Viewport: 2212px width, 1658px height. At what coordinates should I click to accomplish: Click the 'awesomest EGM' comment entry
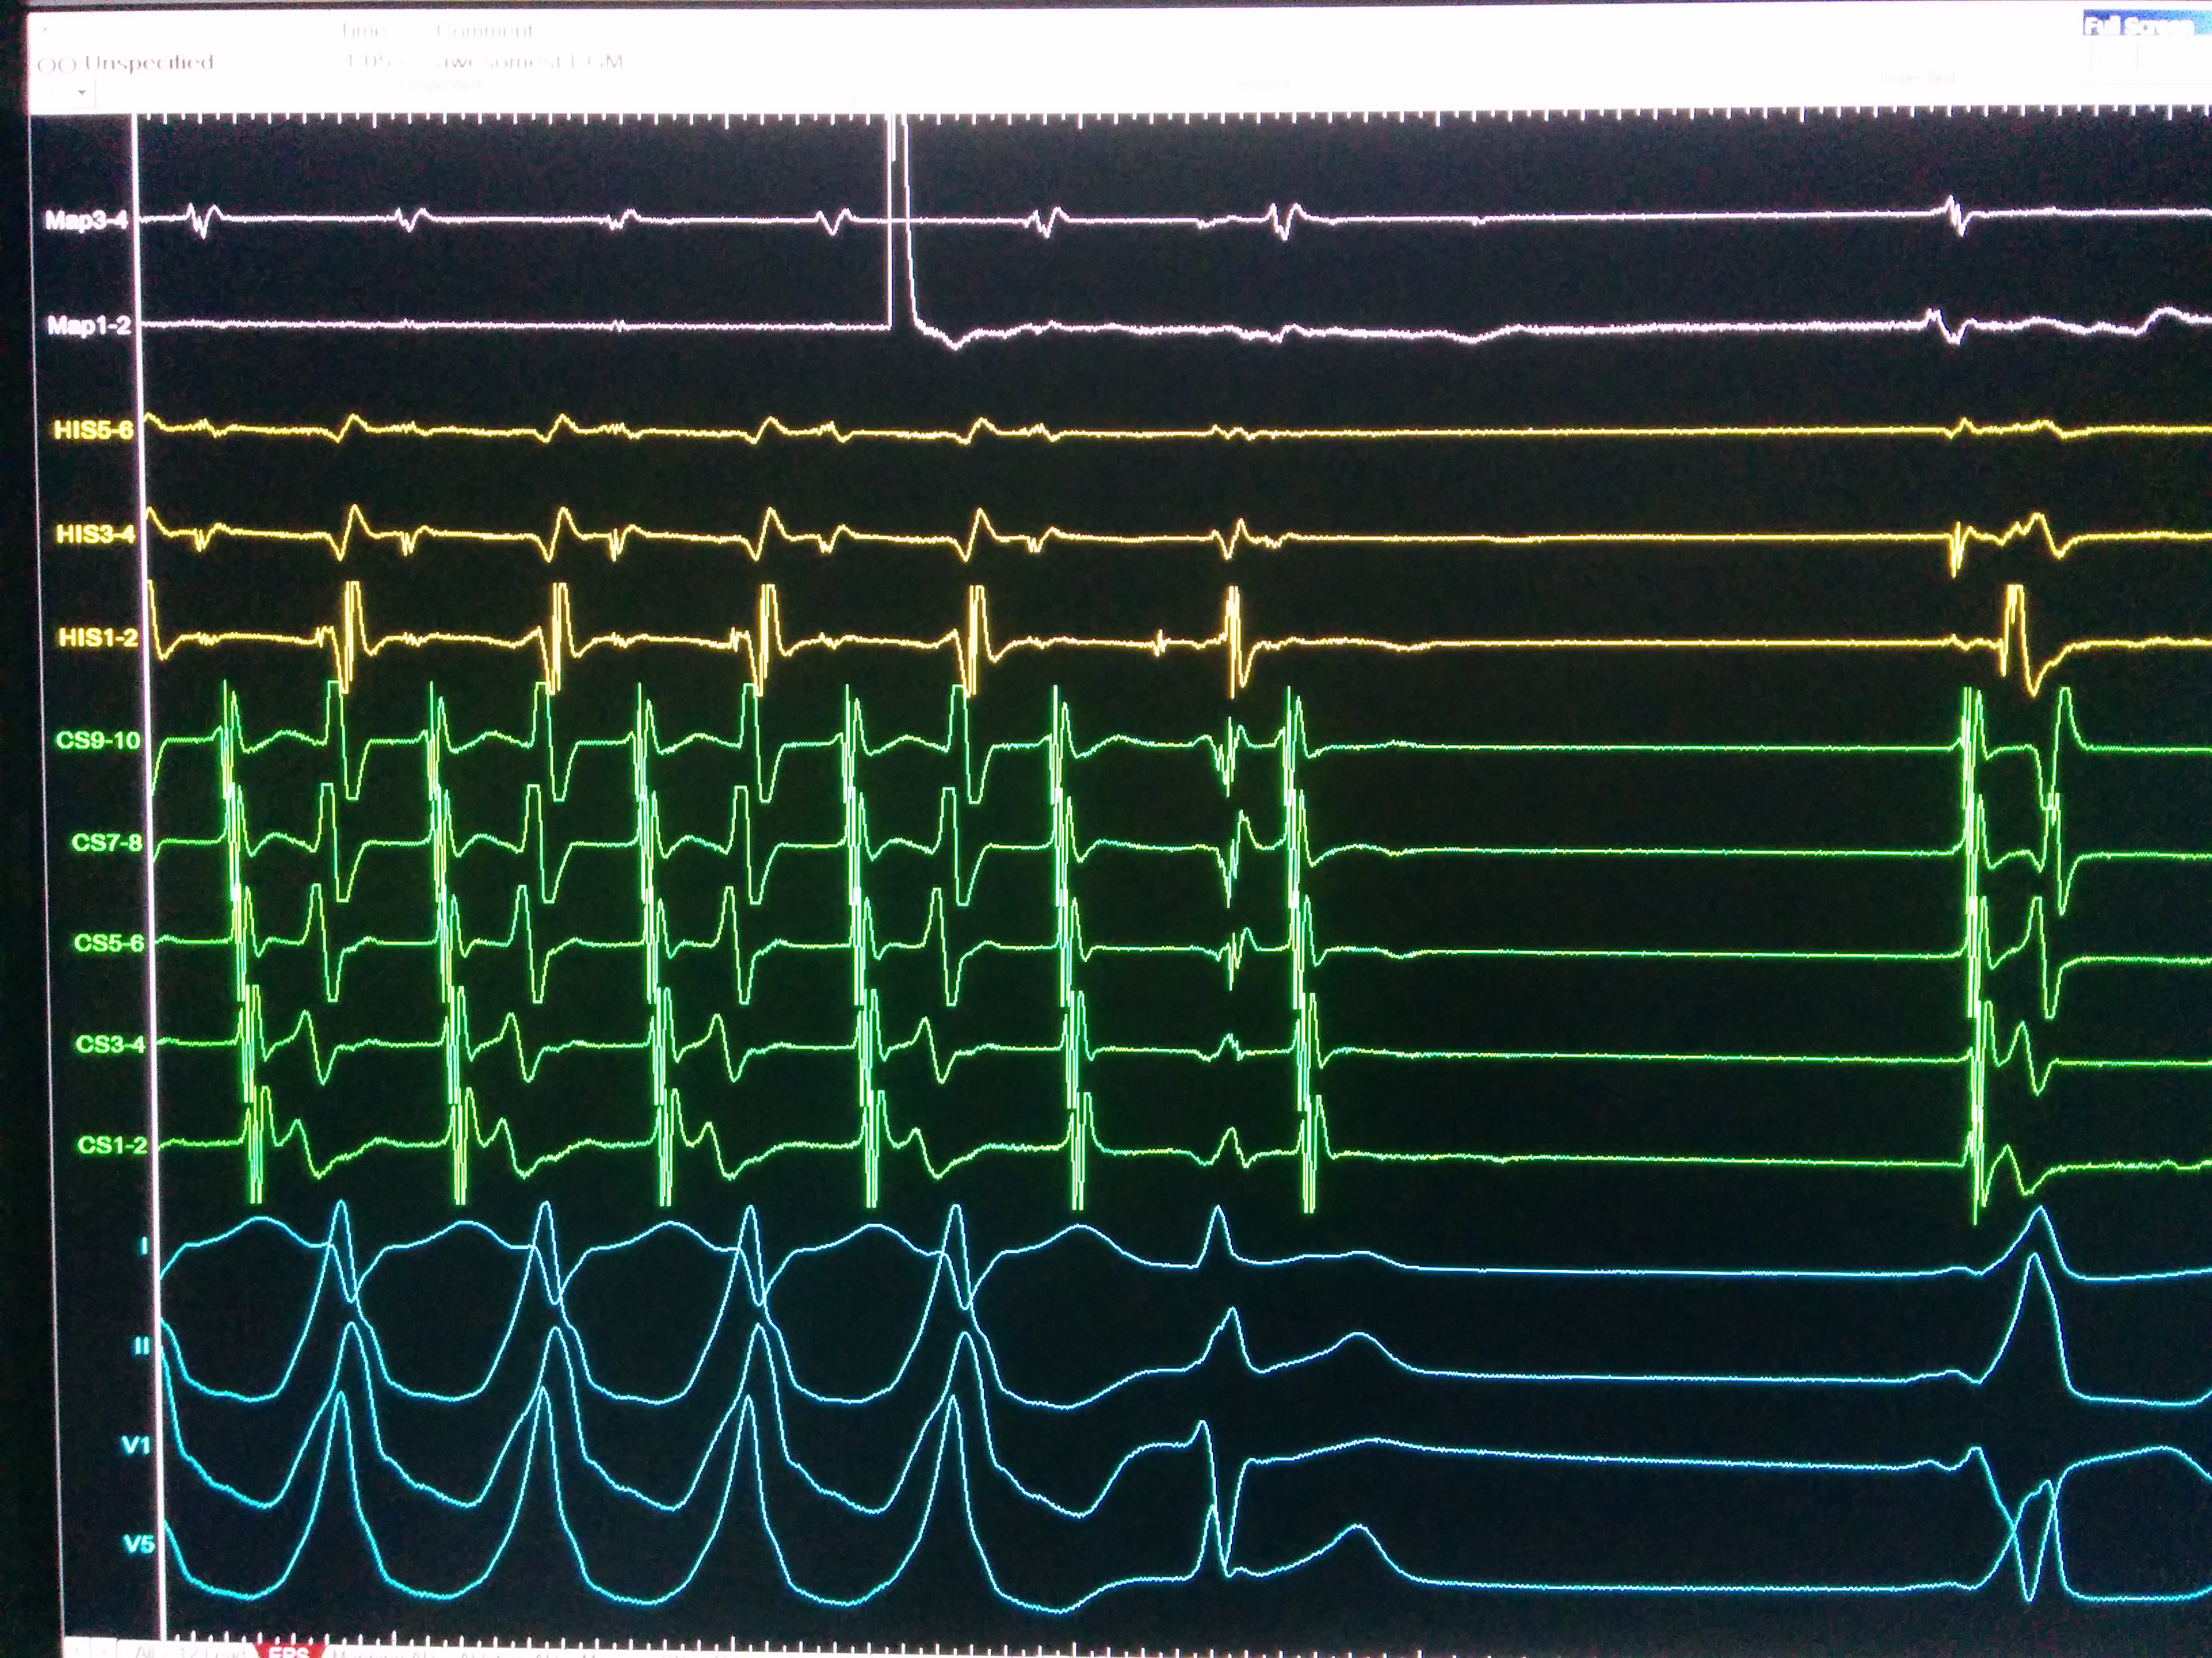529,62
